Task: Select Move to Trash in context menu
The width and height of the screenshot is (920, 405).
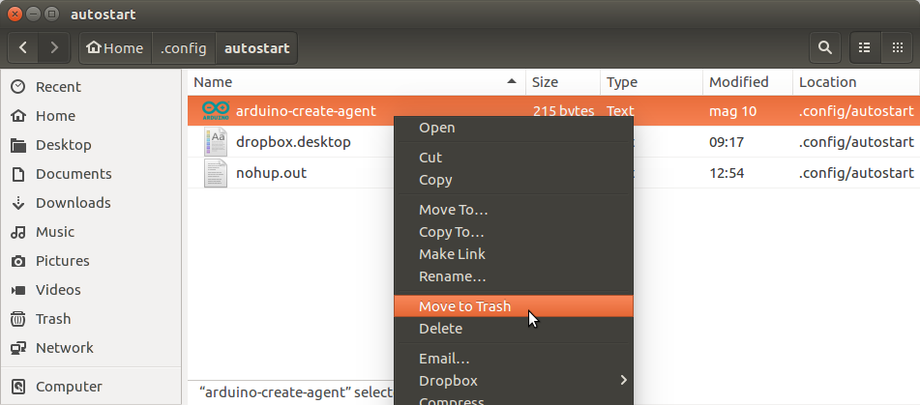Action: point(514,306)
